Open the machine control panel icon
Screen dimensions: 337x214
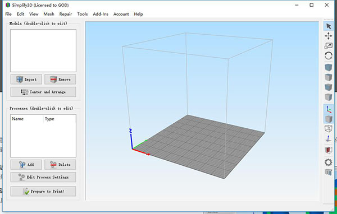tap(329, 172)
